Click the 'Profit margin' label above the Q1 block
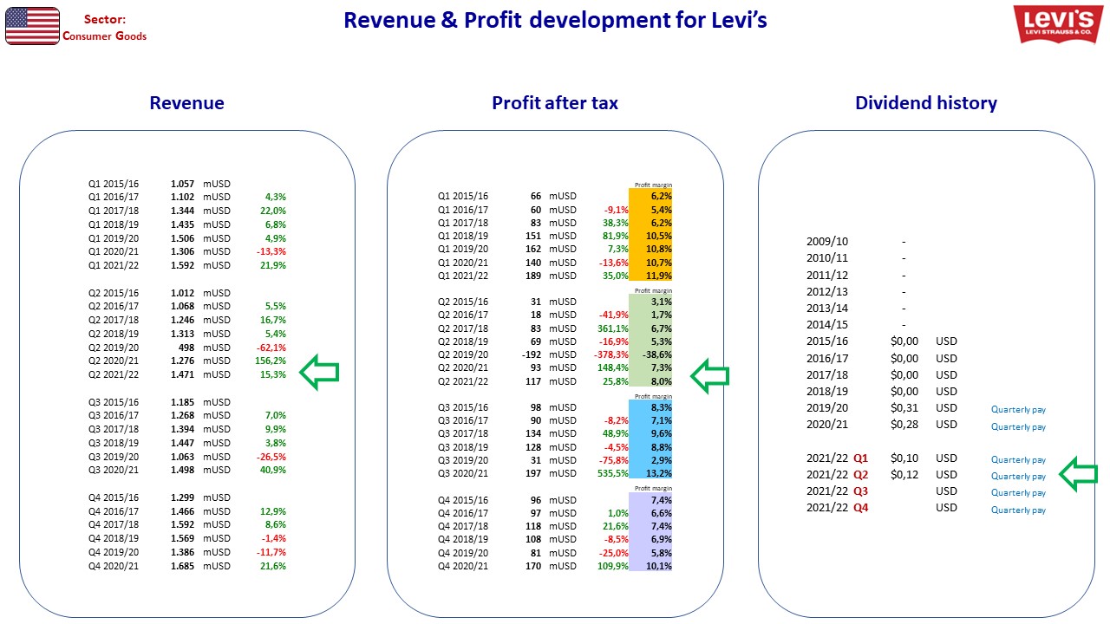 tap(653, 185)
